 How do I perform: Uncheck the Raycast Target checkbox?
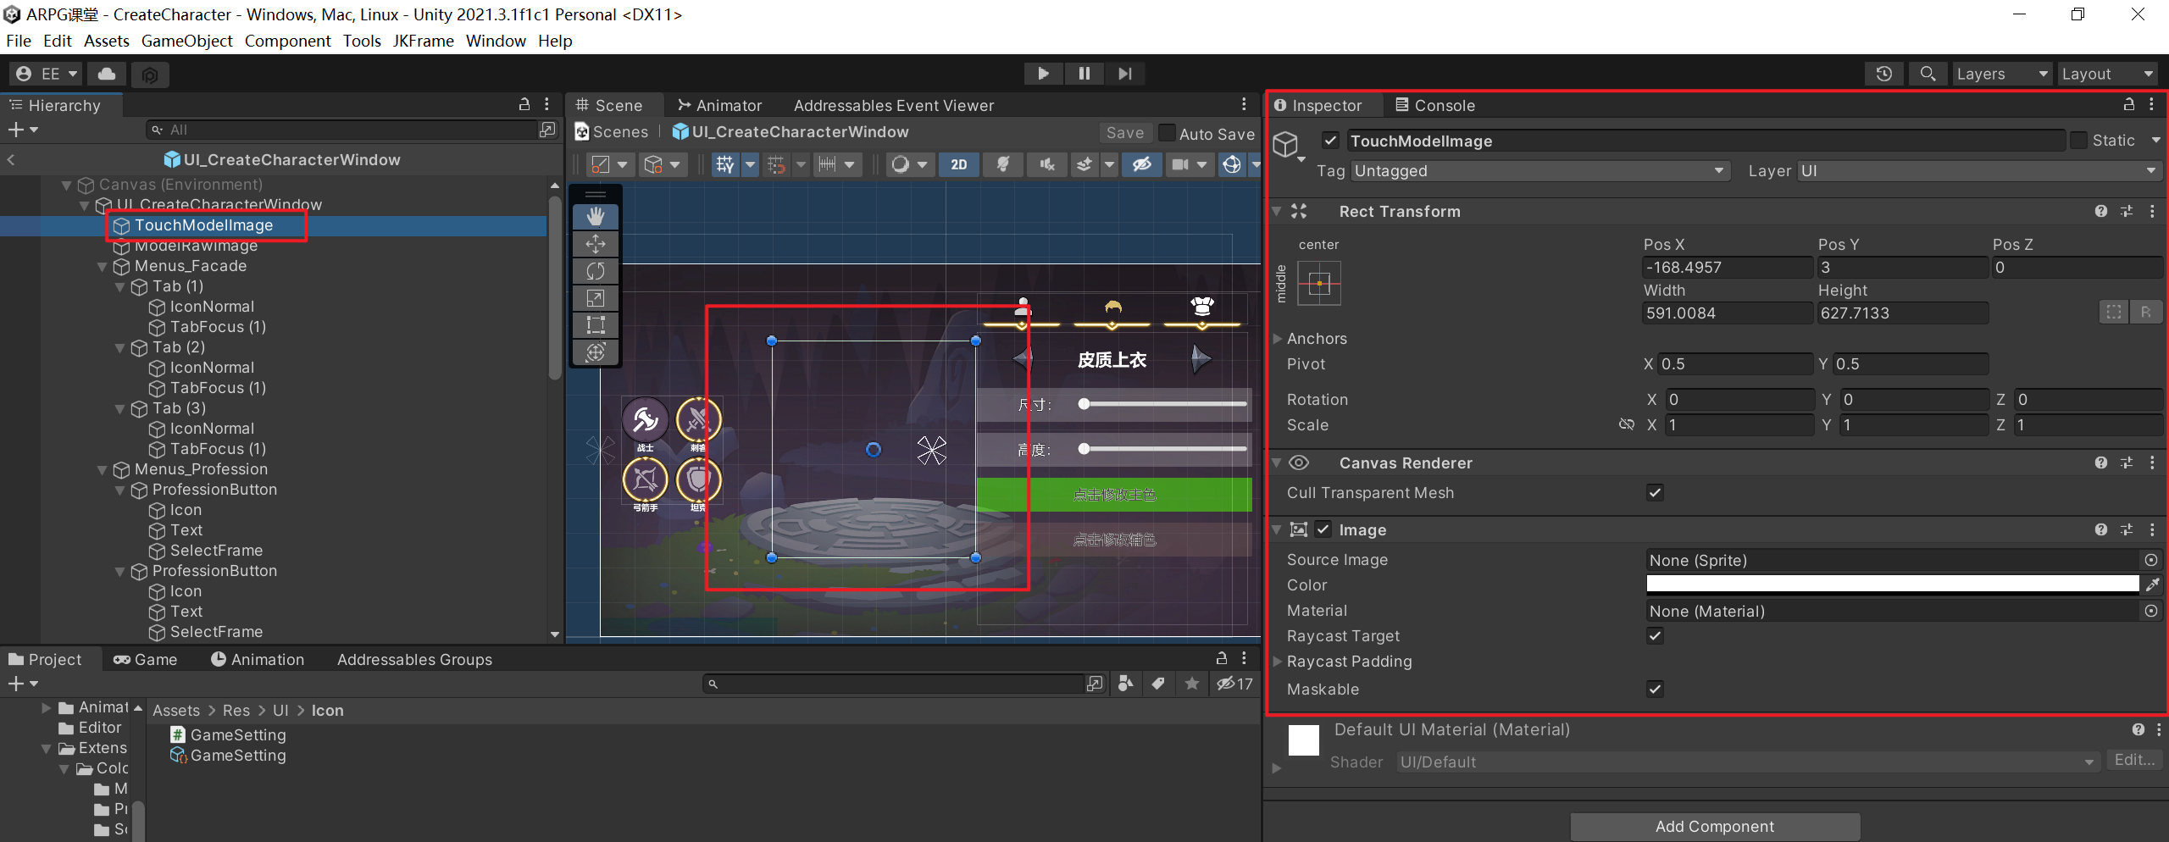(1654, 635)
